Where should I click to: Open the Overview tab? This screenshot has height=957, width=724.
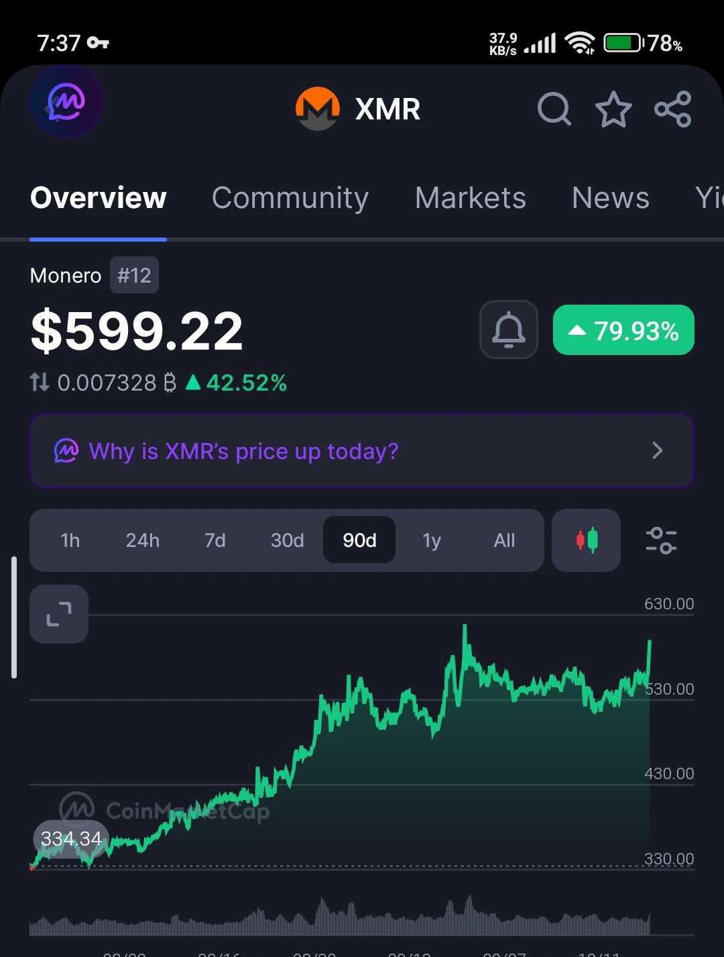tap(99, 198)
